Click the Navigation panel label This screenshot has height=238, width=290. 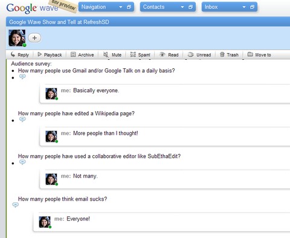tap(94, 7)
